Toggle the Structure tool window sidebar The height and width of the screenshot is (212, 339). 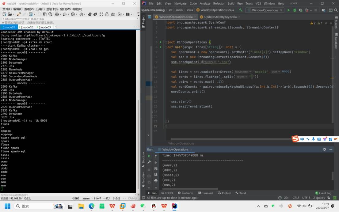point(143,160)
